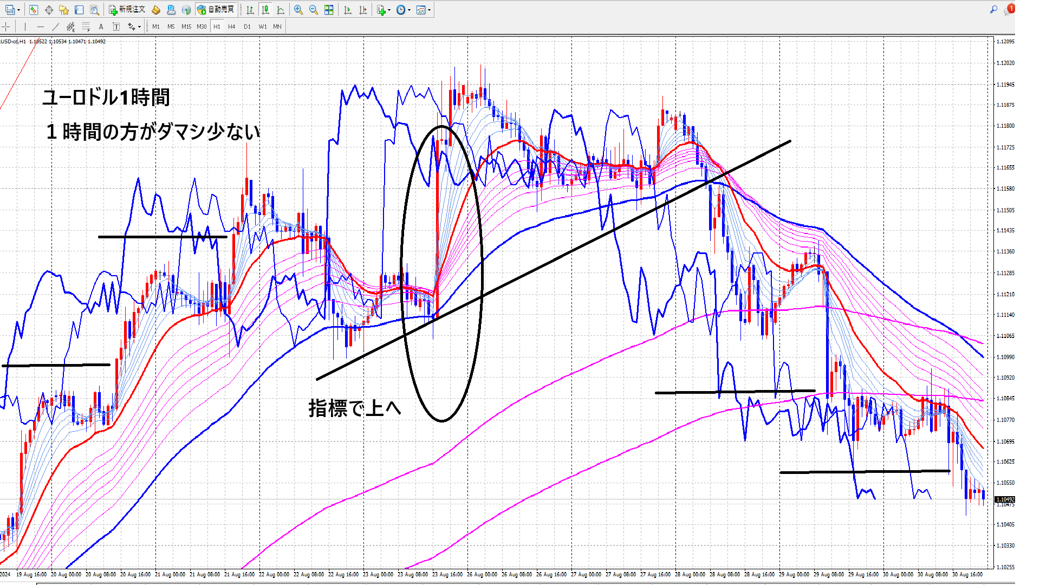Select the text label tool
Screen dimensions: 1040x585
116,27
